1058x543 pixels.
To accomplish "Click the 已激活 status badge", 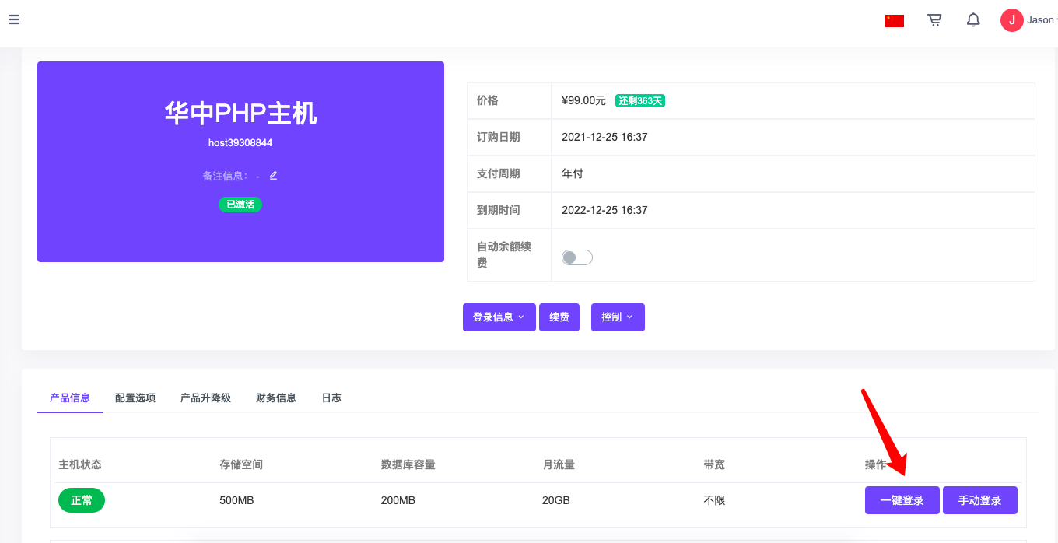I will click(x=240, y=205).
